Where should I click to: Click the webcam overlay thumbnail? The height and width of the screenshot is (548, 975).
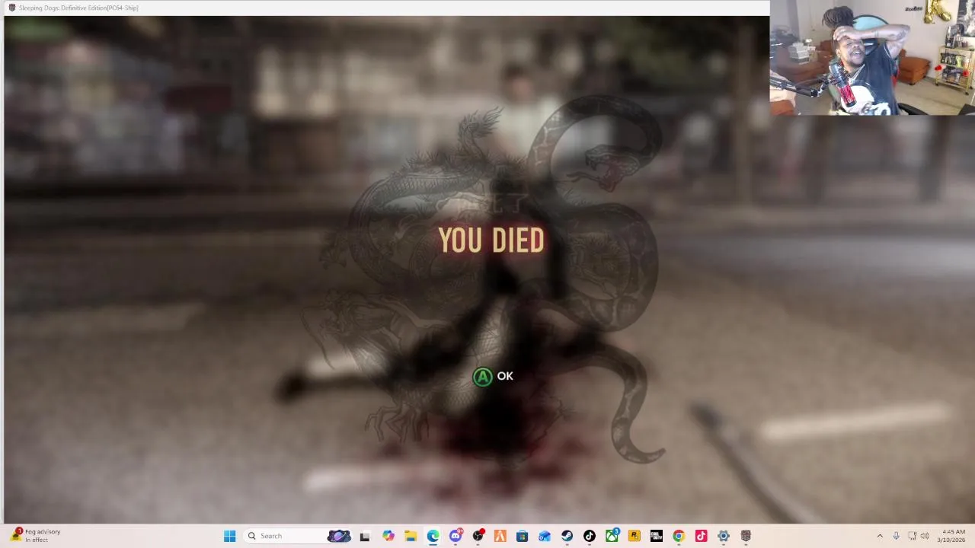[x=872, y=57]
